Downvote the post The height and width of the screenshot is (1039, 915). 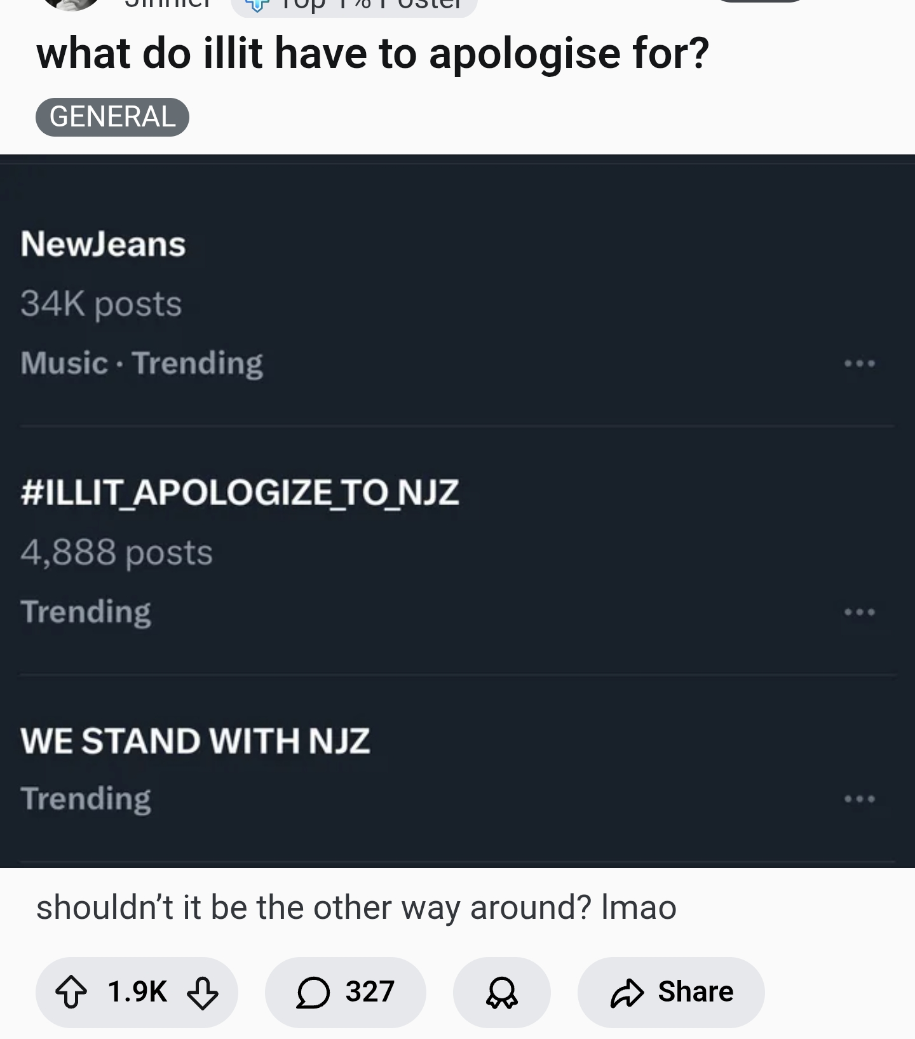tap(202, 993)
